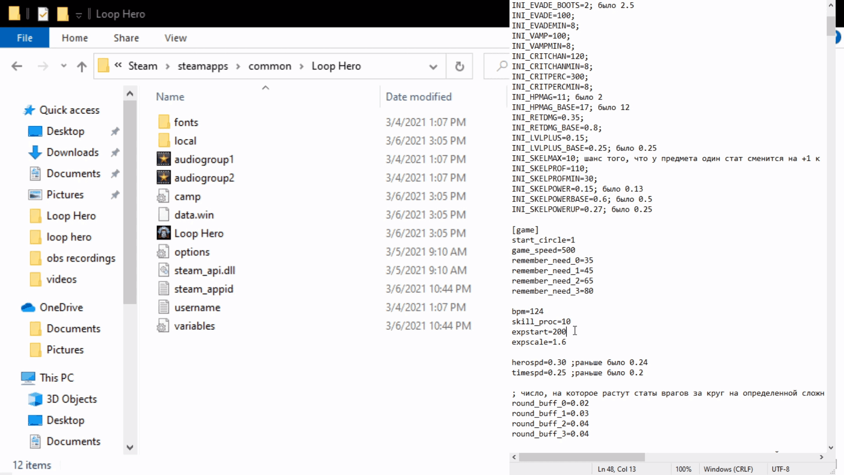
Task: Sort files by the Date modified column header
Action: point(418,97)
